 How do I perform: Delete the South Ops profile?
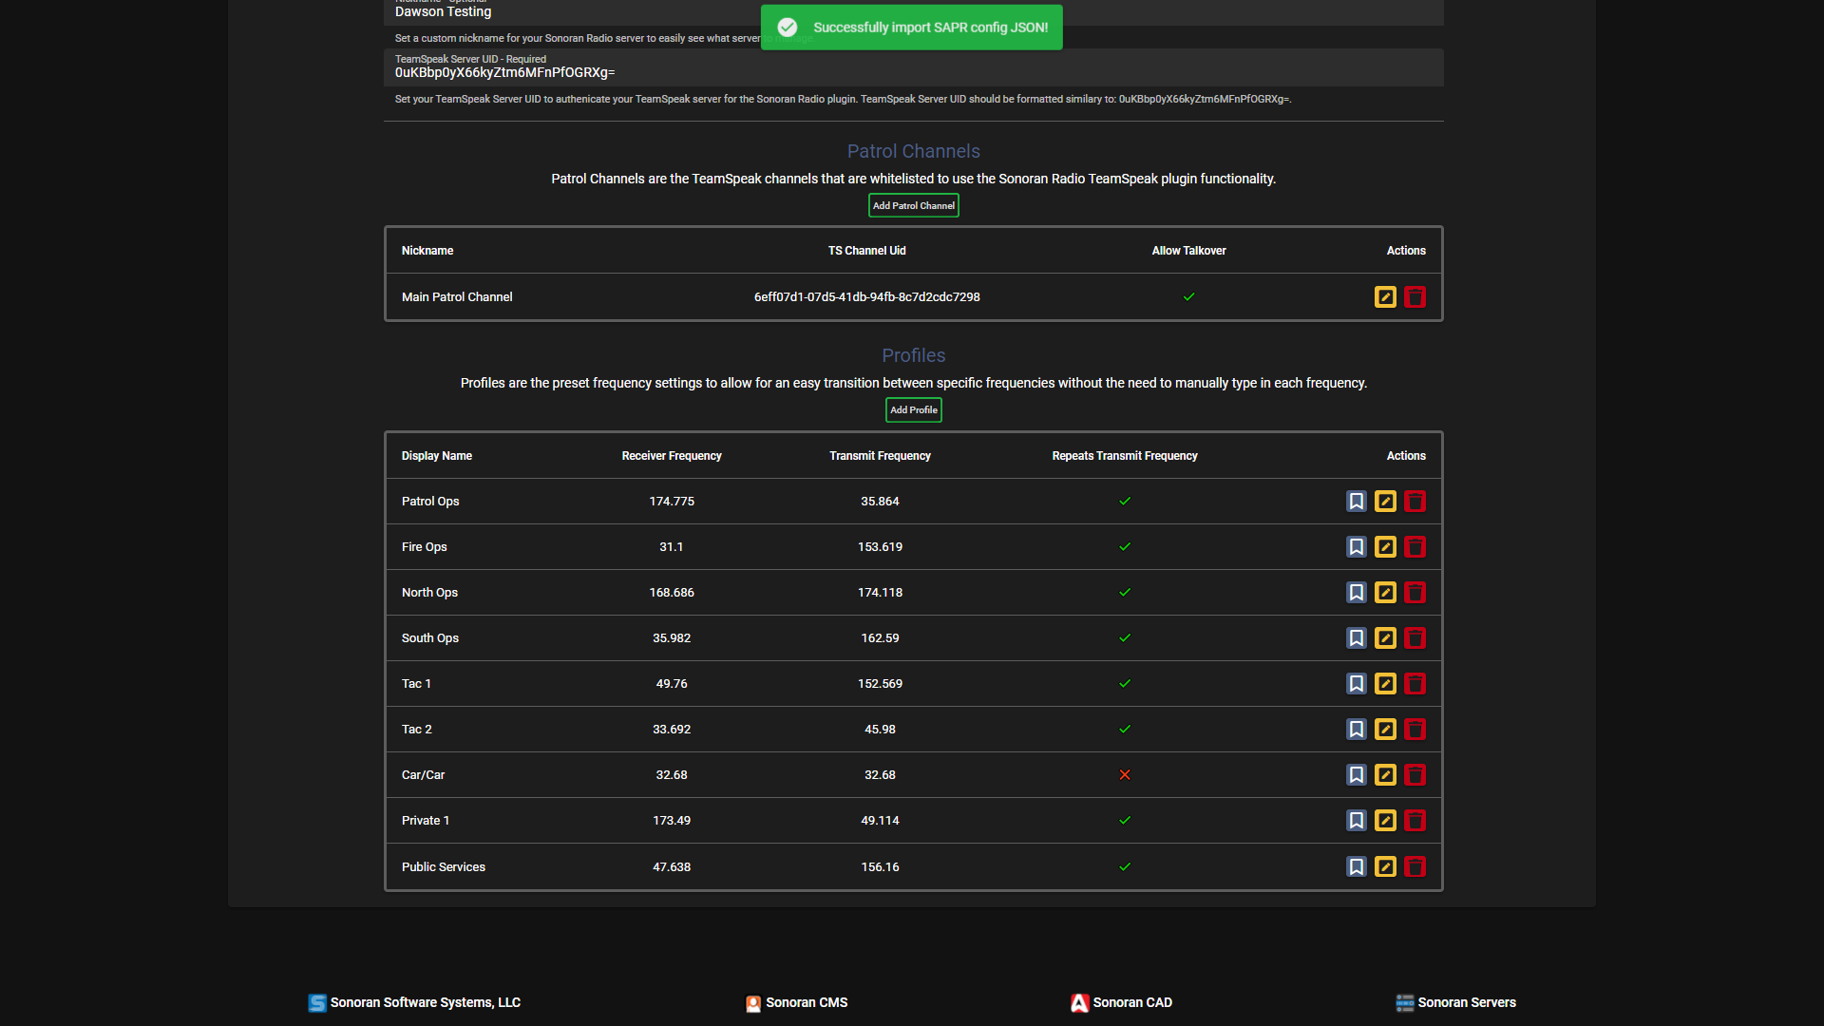1415,638
